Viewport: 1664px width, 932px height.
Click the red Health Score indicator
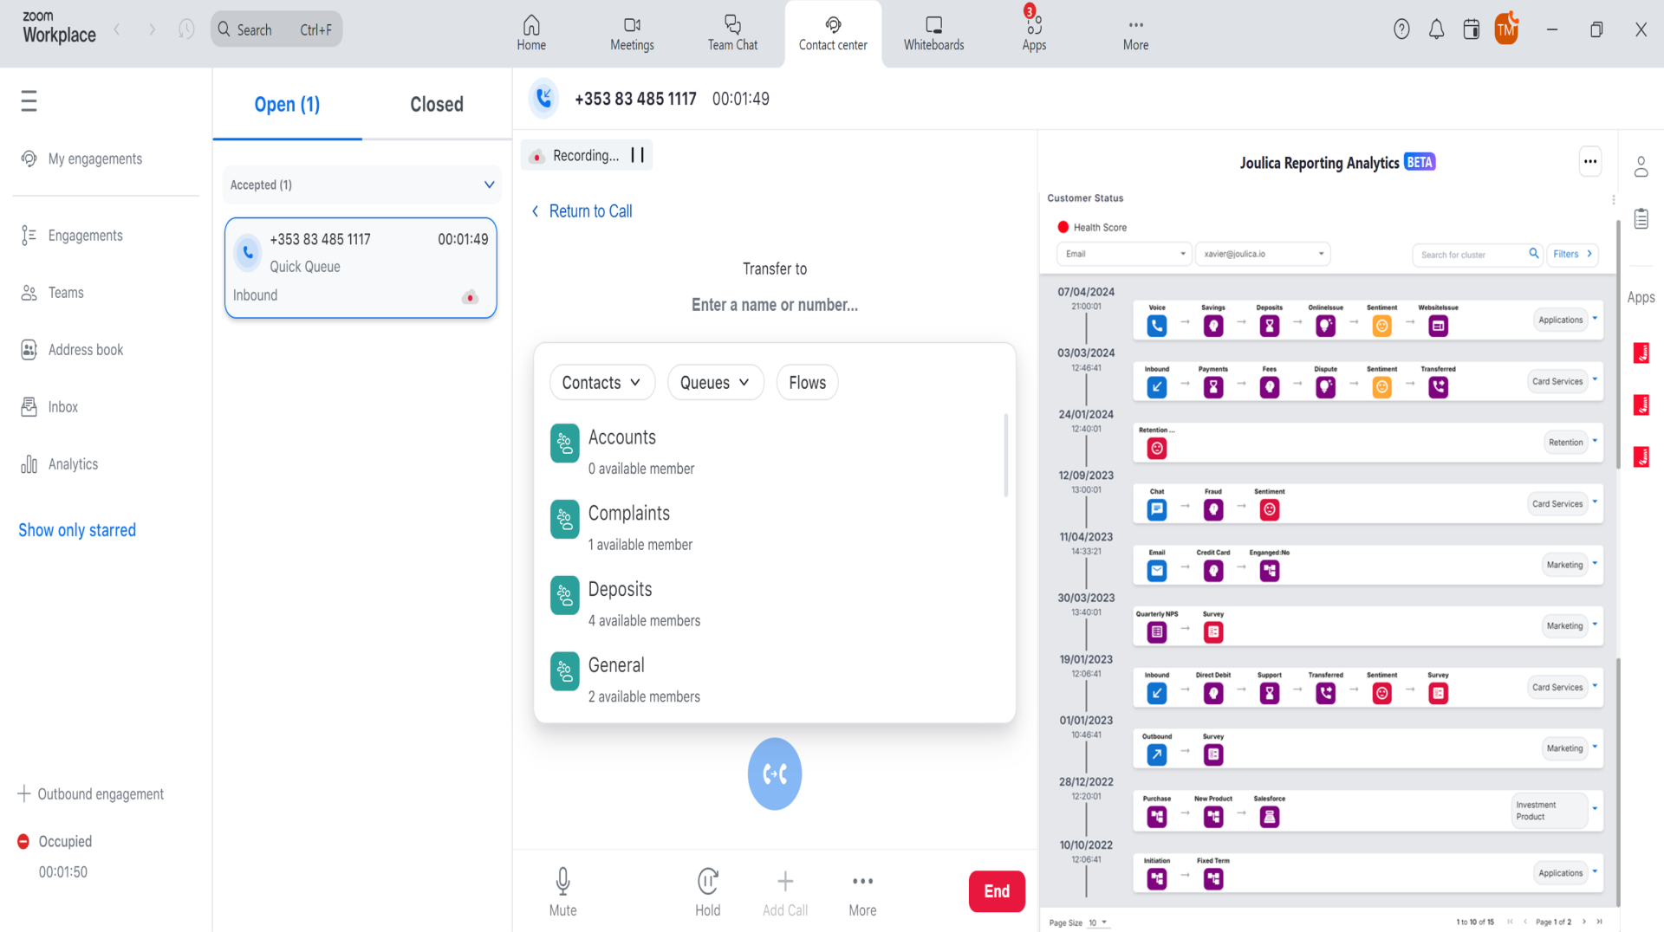pos(1064,227)
